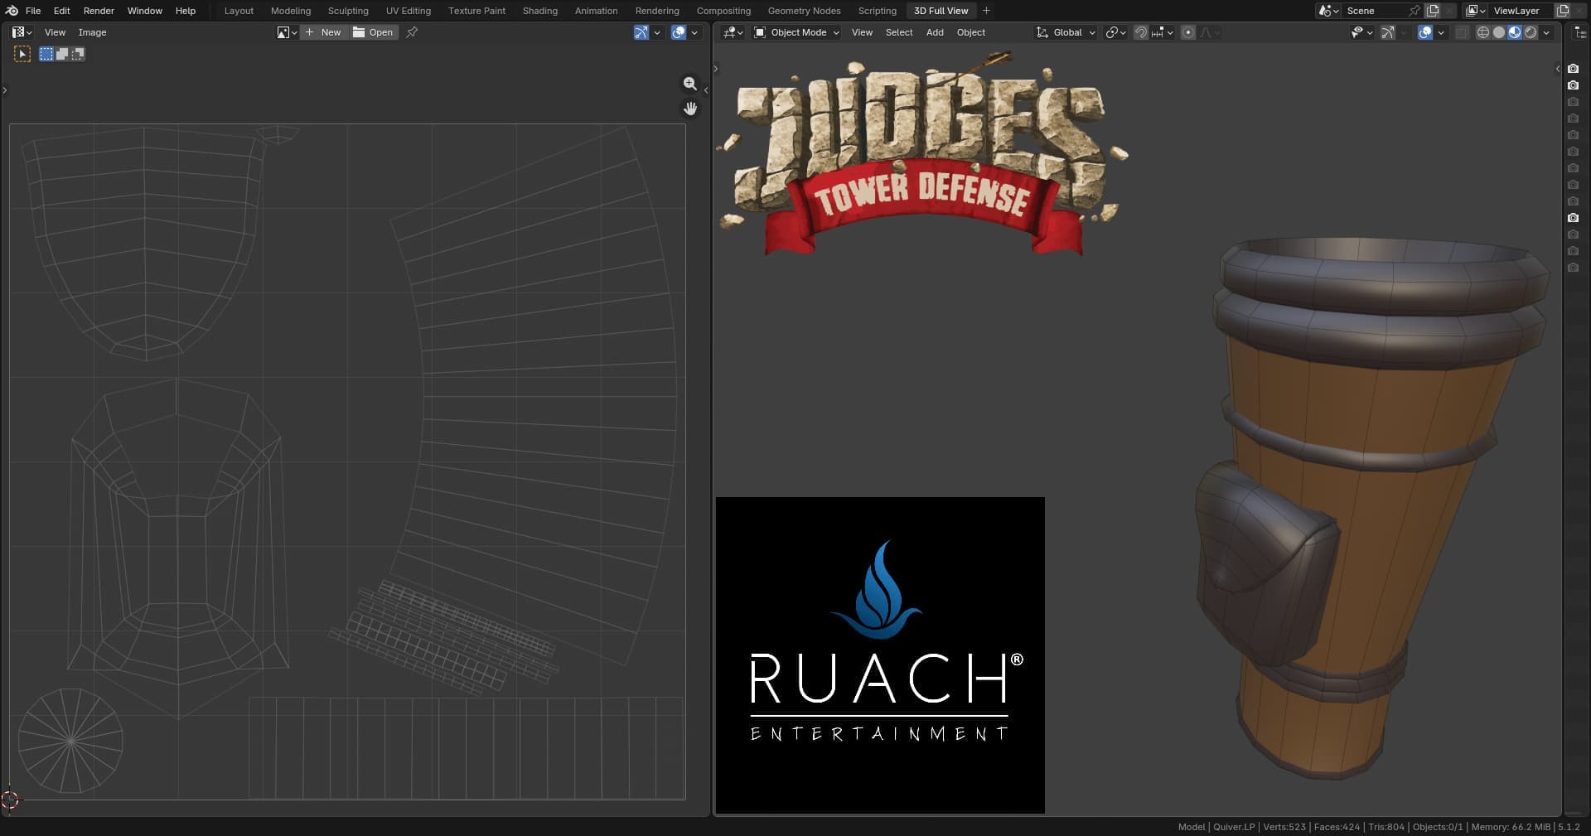Choose the Extend Selection mode icon

coord(62,54)
